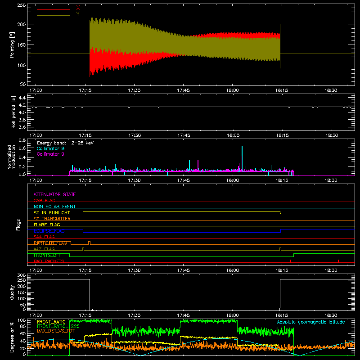Image resolution: width=360 pixels, height=360 pixels.
Task: Click the 'Pointing' y-axis title
Action: pos(12,45)
